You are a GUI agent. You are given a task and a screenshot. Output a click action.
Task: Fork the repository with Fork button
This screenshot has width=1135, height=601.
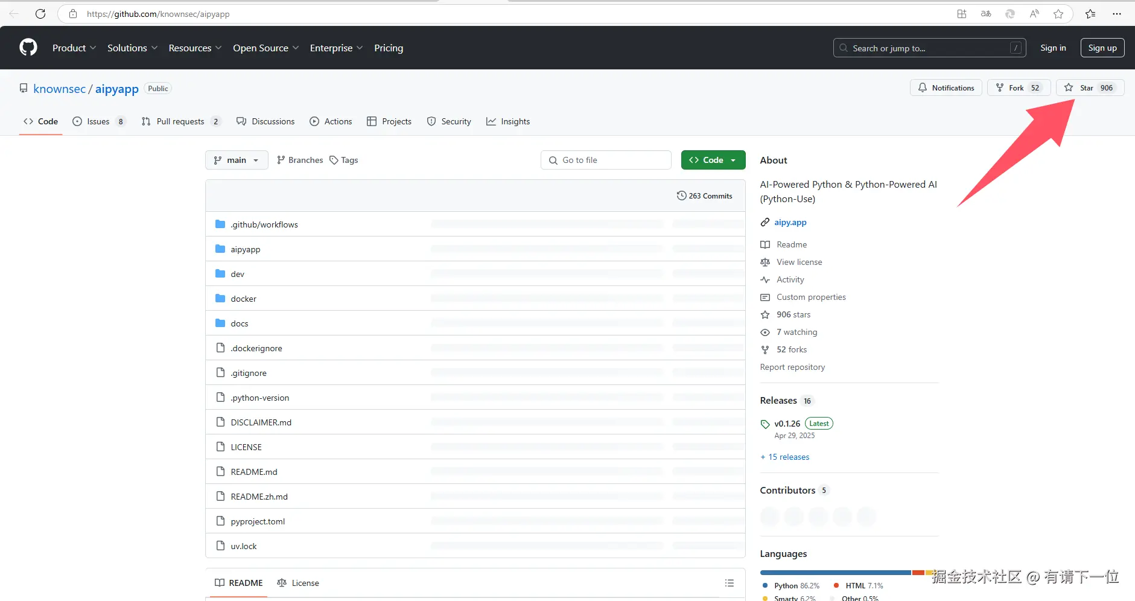pos(1019,87)
